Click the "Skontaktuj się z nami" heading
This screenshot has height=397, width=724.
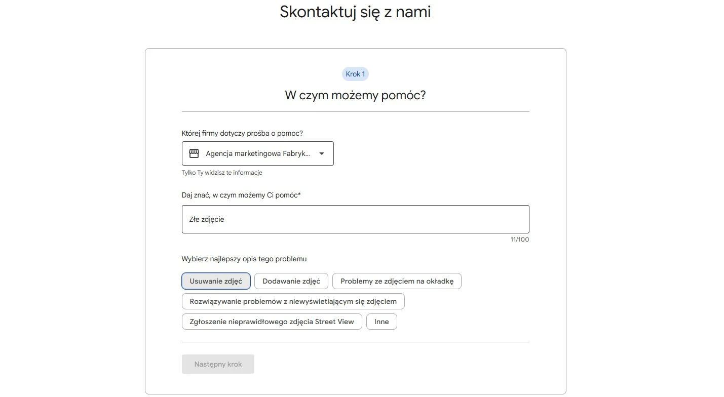click(x=355, y=12)
